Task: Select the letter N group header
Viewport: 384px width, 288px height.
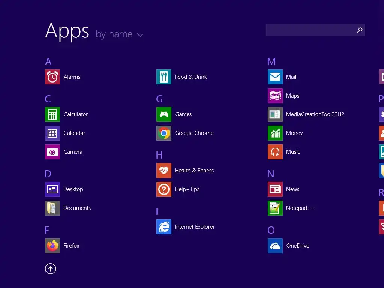Action: click(271, 174)
